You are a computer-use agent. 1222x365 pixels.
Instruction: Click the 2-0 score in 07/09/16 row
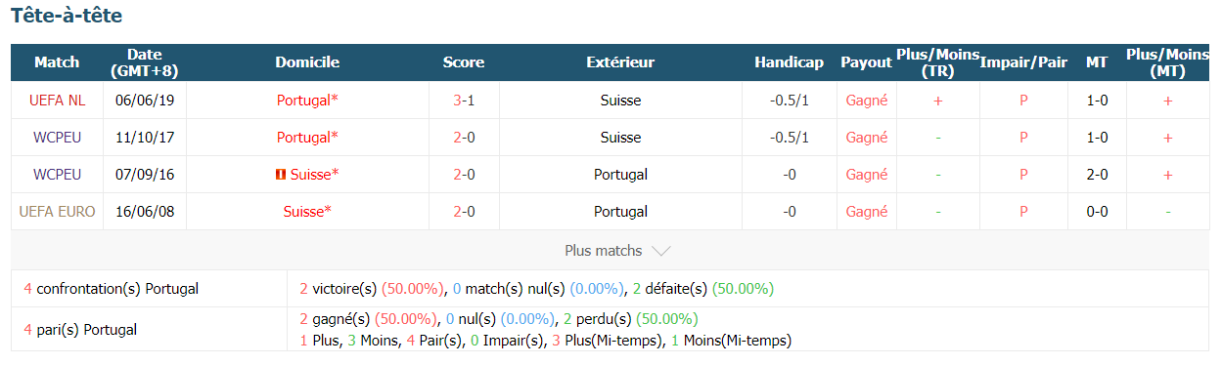464,175
